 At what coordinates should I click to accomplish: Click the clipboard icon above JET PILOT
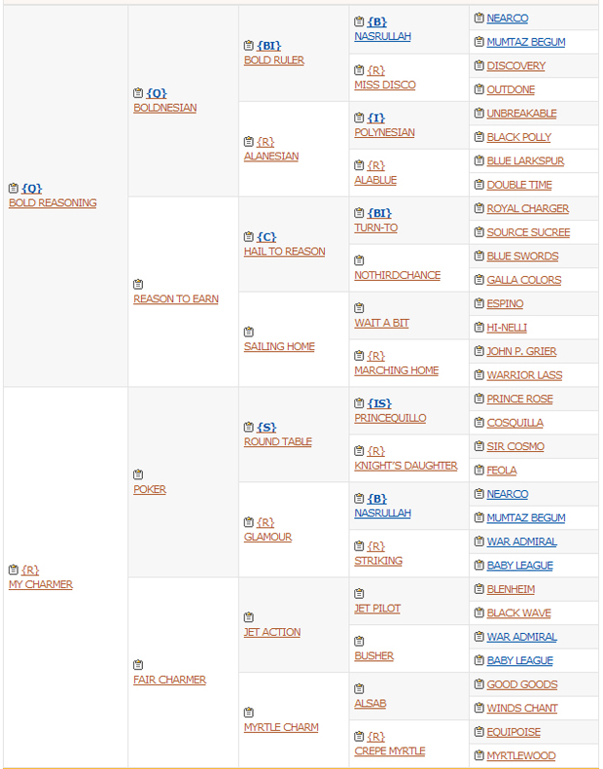[x=359, y=594]
